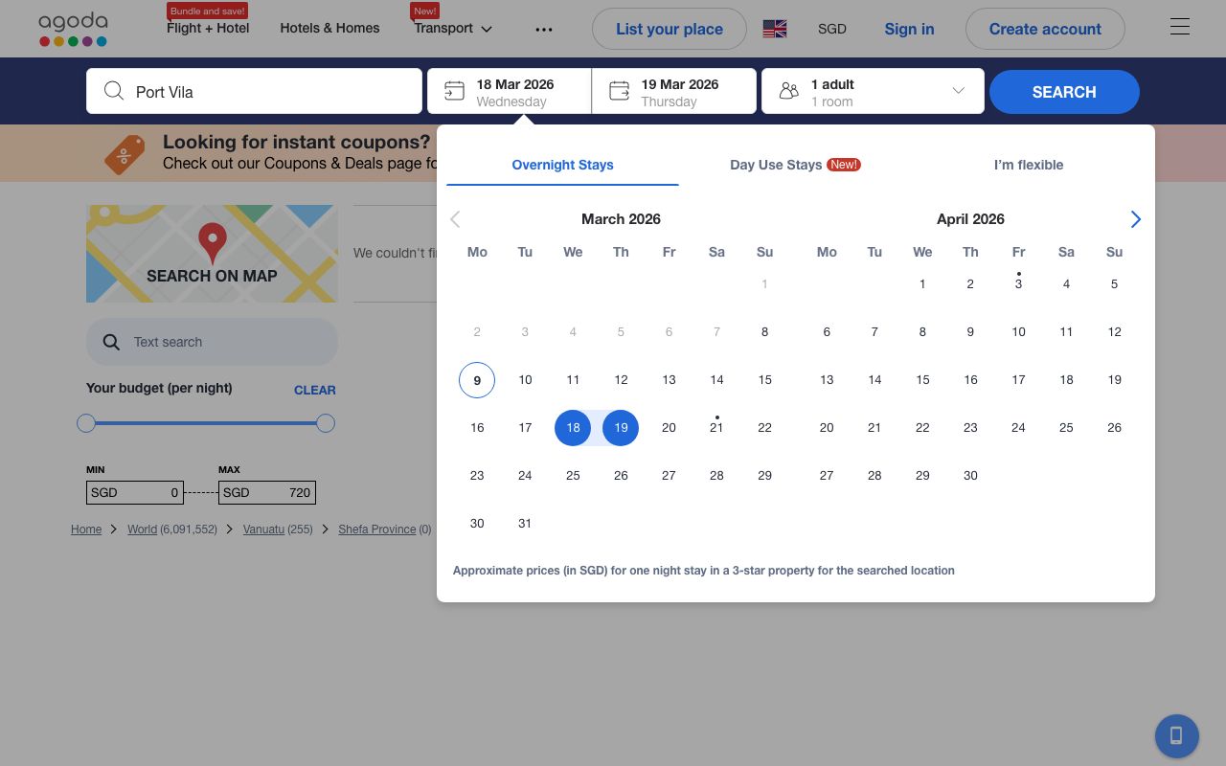The image size is (1226, 766).
Task: Open the hamburger menu icon
Action: pyautogui.click(x=1179, y=28)
